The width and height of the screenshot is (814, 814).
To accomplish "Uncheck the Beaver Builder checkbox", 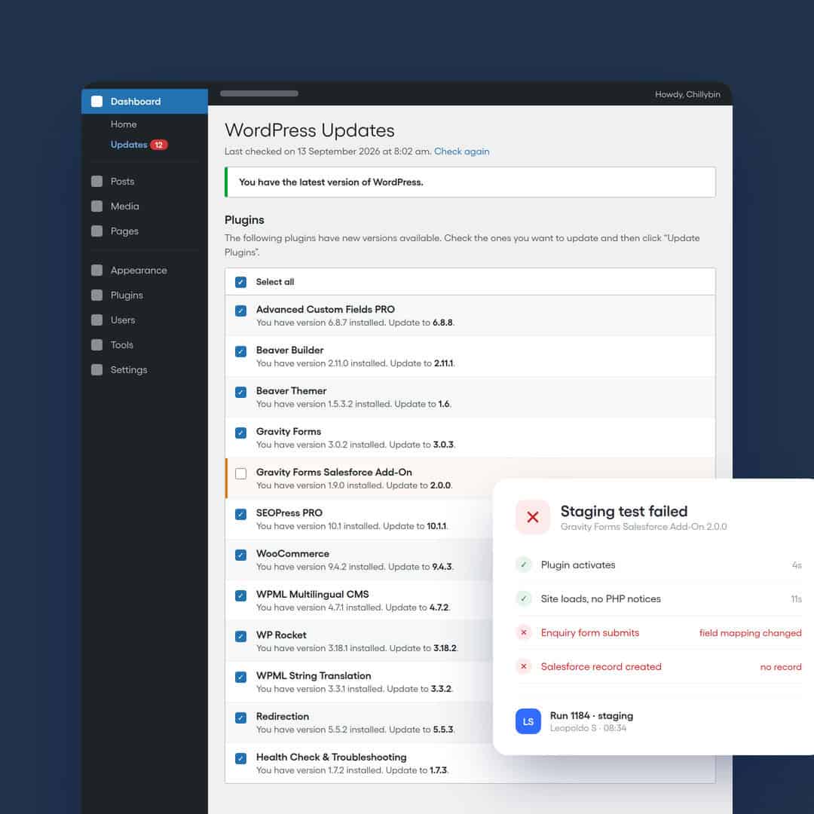I will coord(240,351).
